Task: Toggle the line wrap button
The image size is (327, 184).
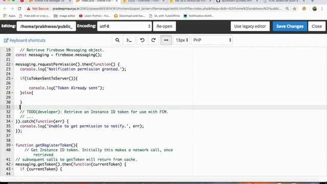Action: point(166,40)
